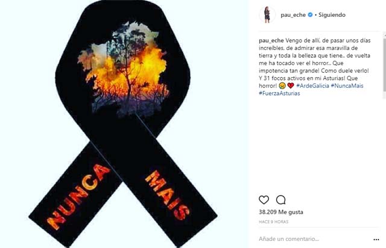Click the black ribbon post image
The width and height of the screenshot is (386, 248).
pos(124,124)
